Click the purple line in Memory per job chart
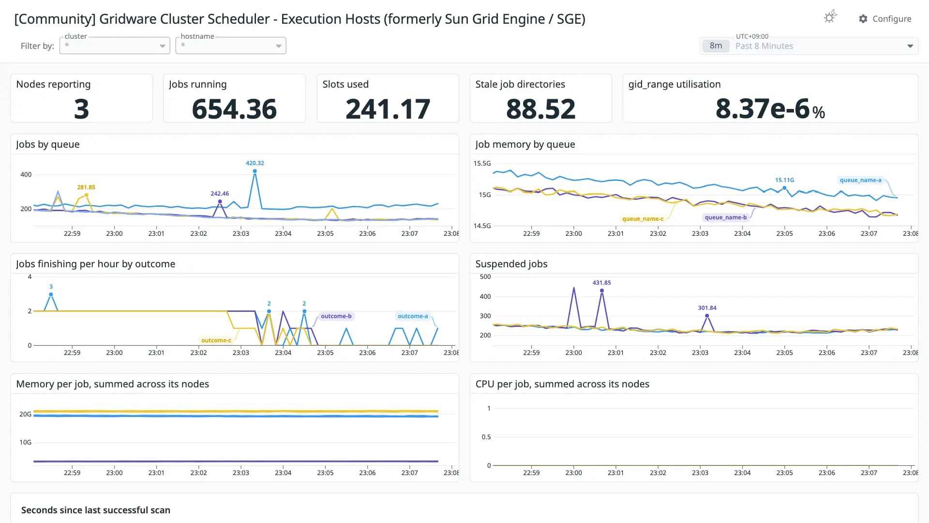 click(x=236, y=461)
